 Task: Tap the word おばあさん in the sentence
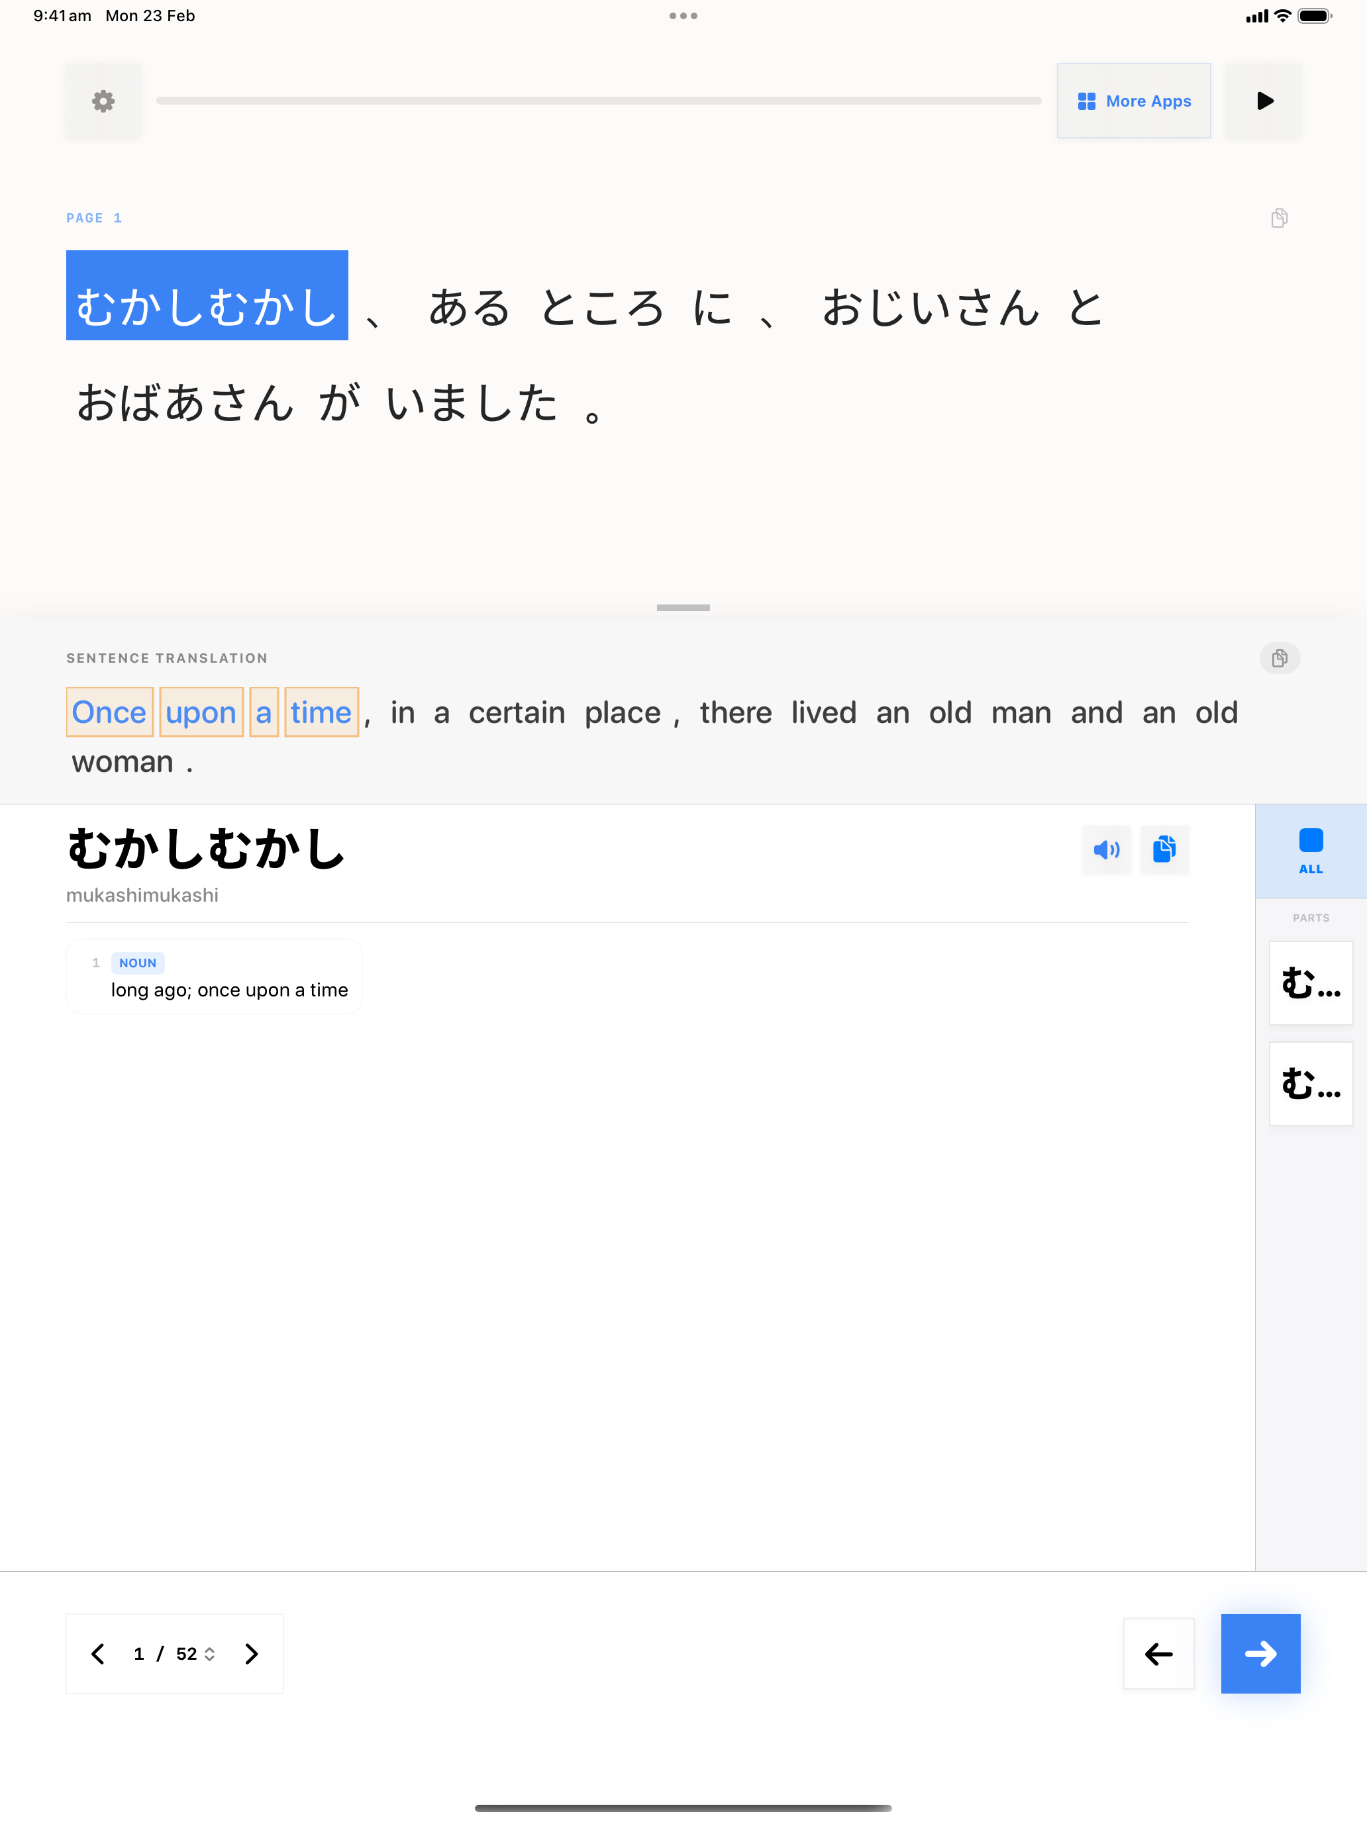185,404
